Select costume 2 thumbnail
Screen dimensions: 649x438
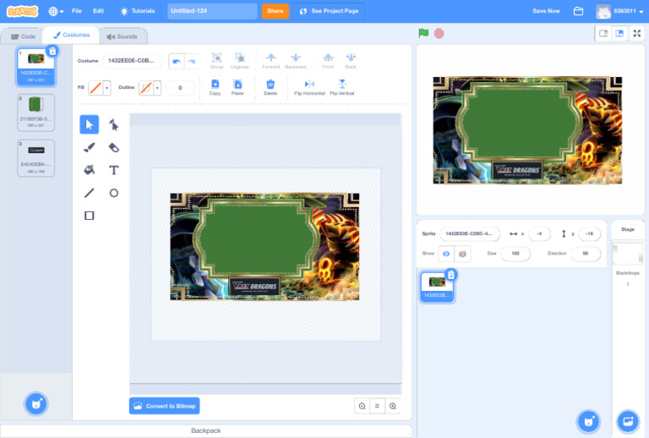click(36, 112)
